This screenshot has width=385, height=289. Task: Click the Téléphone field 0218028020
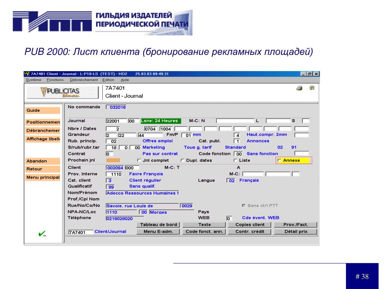coord(125,219)
